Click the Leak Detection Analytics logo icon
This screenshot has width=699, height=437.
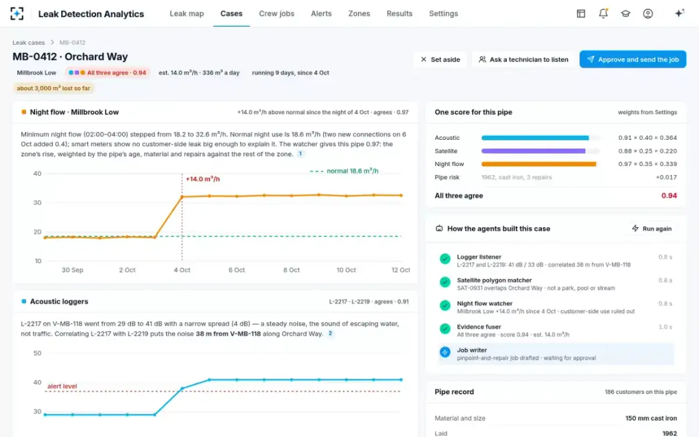point(17,13)
